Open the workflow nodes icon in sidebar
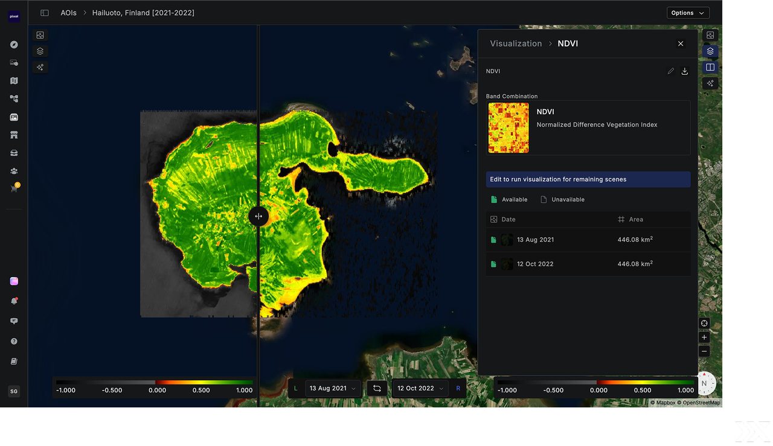This screenshot has height=446, width=773. coord(14,99)
